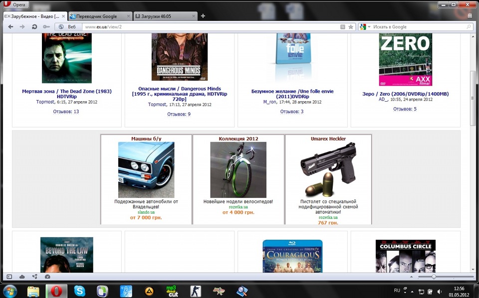Open Skype from the taskbar
Viewport: 479px width, 298px height.
(79, 292)
